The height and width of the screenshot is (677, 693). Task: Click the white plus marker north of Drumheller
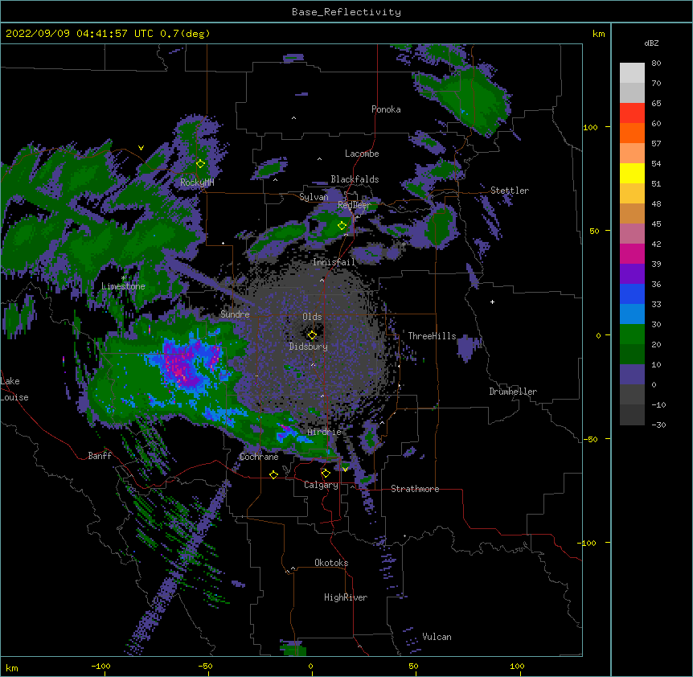pos(492,302)
